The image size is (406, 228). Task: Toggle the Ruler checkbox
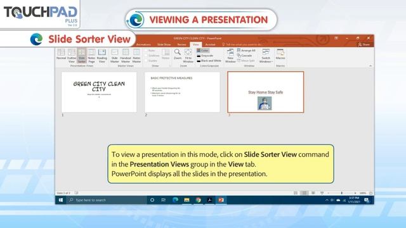tap(150, 51)
